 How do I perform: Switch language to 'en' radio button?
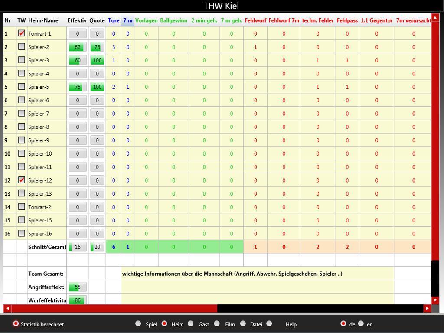pyautogui.click(x=361, y=323)
